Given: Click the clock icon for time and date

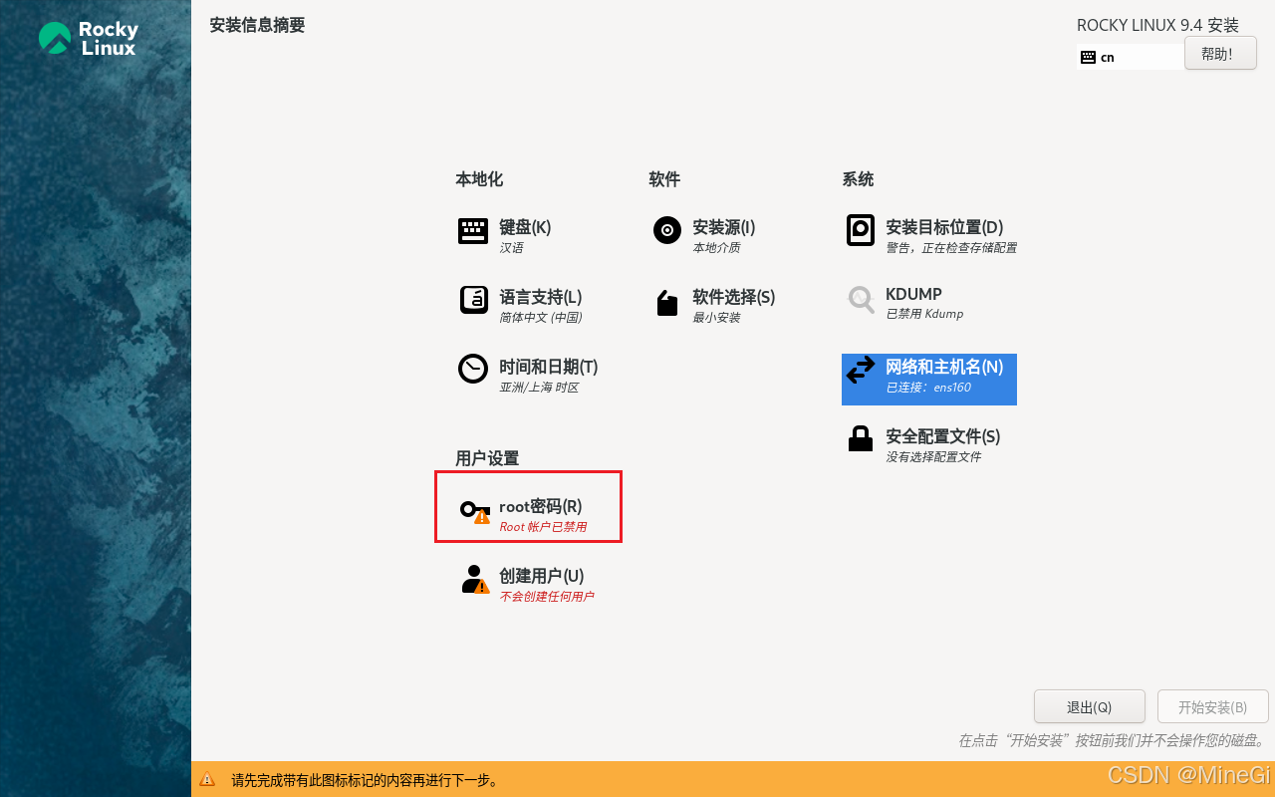Looking at the screenshot, I should [x=473, y=369].
